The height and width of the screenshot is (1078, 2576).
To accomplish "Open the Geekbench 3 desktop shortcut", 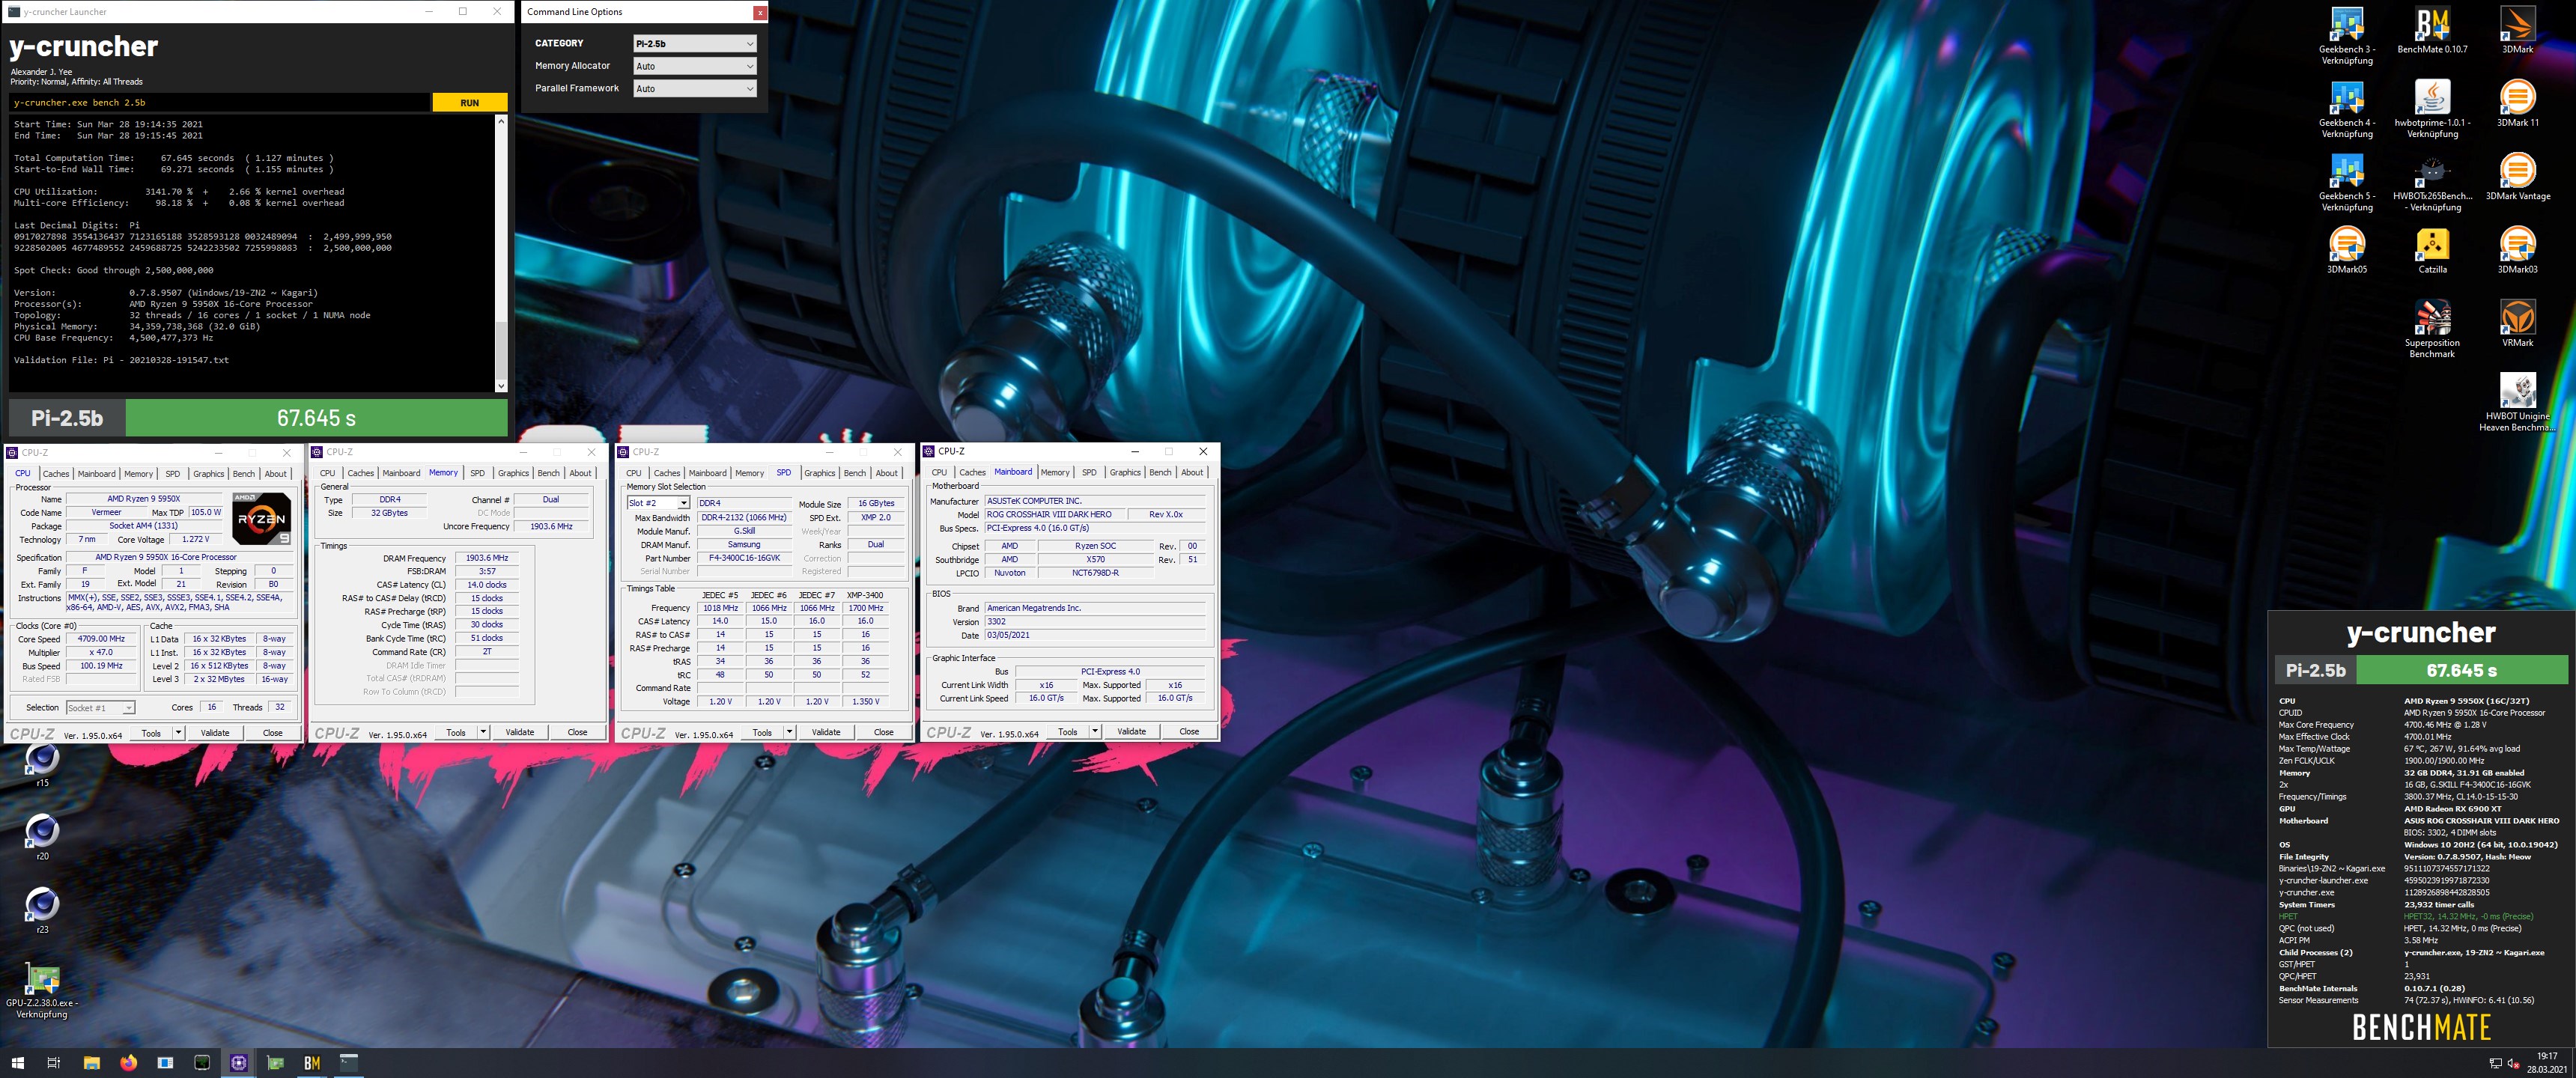I will pos(2346,36).
